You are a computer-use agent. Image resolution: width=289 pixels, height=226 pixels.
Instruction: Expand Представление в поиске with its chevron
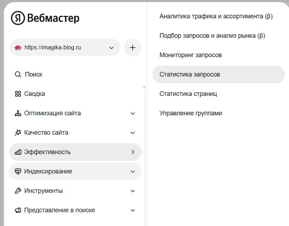click(133, 210)
